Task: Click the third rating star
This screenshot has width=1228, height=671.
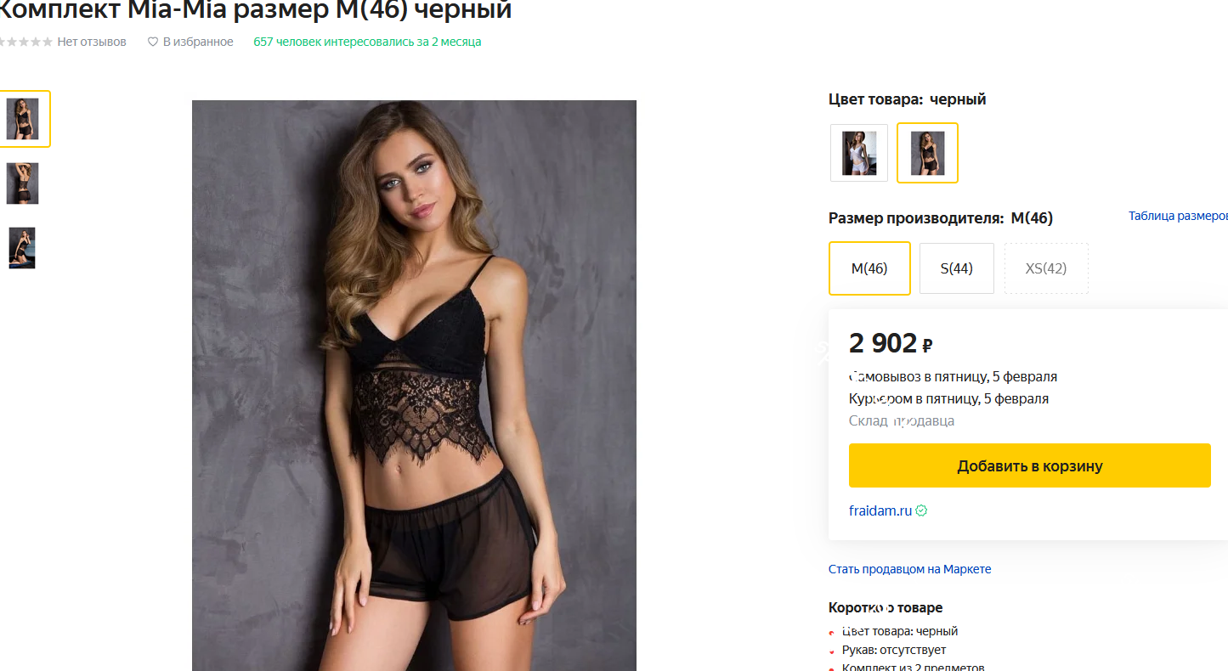Action: click(22, 41)
